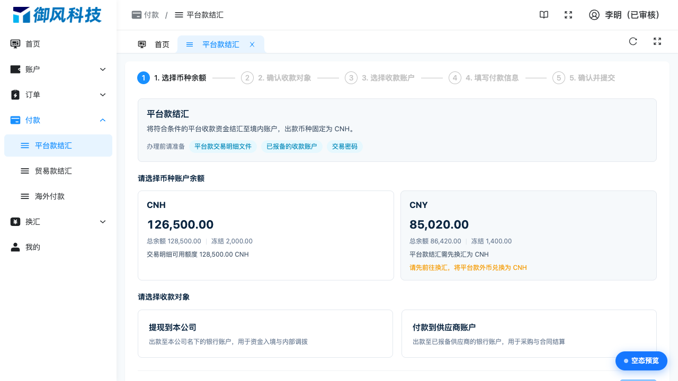This screenshot has width=678, height=381.
Task: Expand the 订单 menu chevron
Action: pos(103,95)
